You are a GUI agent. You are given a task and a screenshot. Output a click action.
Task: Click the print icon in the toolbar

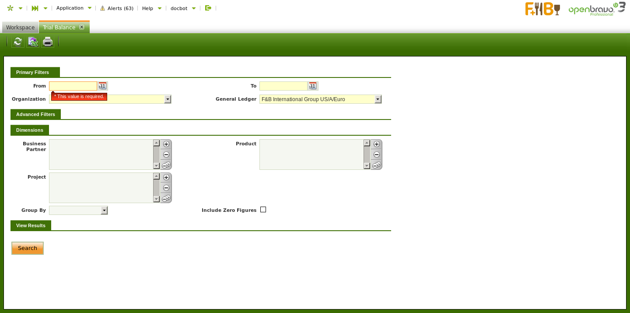[x=48, y=42]
